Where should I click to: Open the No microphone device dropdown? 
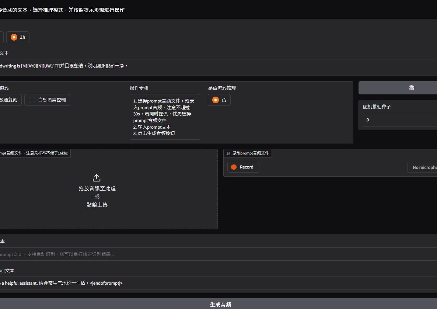coord(422,167)
